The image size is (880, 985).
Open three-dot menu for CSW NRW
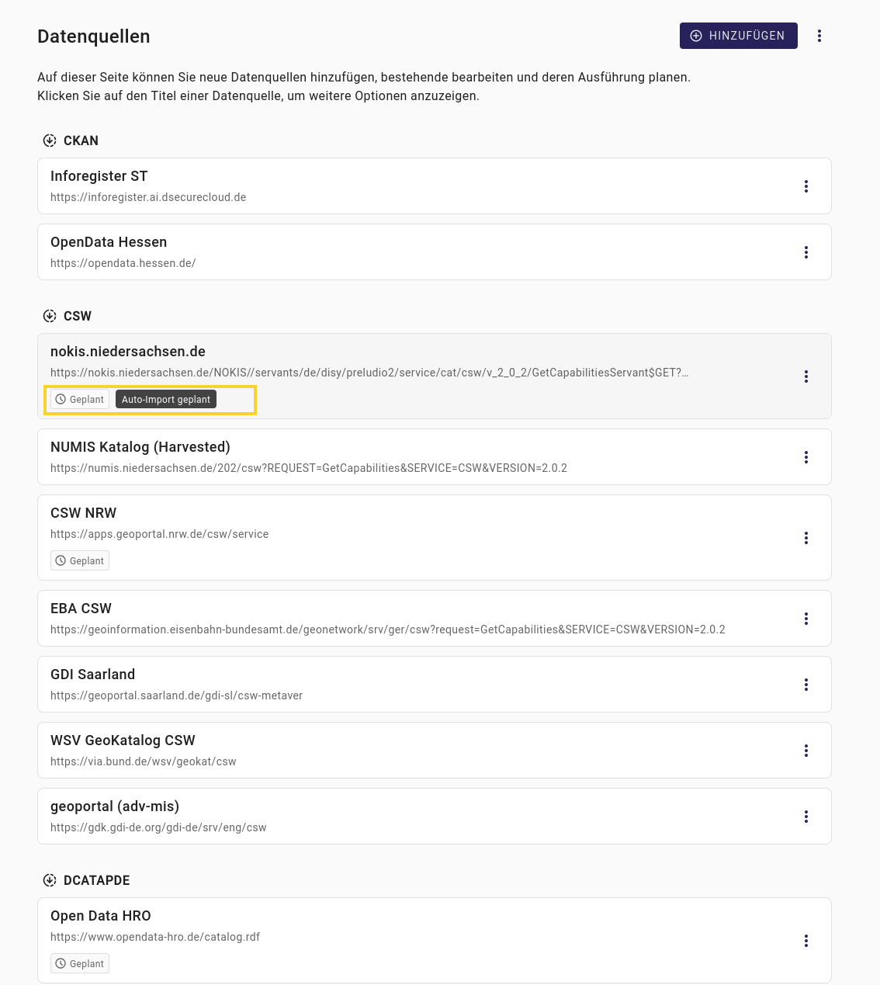coord(806,538)
